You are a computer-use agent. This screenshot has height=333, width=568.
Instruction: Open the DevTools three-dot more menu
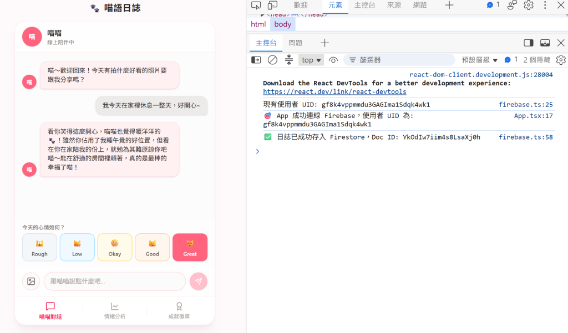click(545, 5)
